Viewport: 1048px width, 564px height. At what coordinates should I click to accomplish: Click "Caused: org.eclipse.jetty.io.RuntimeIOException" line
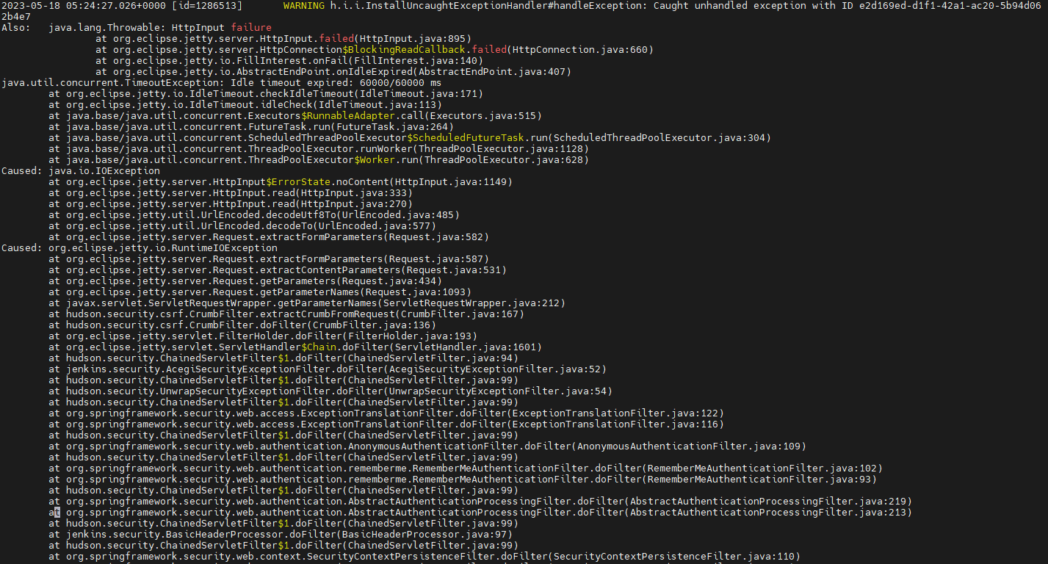click(140, 247)
